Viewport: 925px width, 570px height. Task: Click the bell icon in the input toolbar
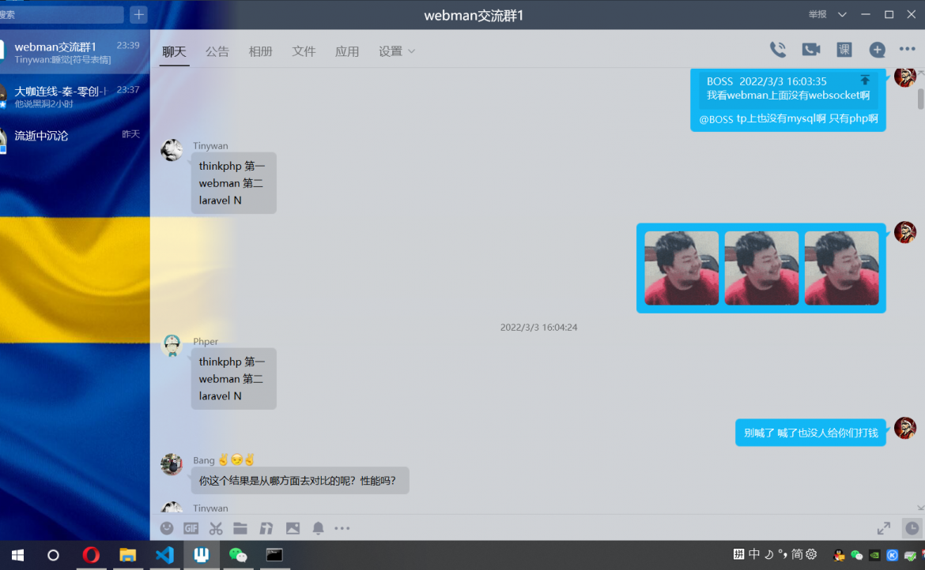[318, 528]
